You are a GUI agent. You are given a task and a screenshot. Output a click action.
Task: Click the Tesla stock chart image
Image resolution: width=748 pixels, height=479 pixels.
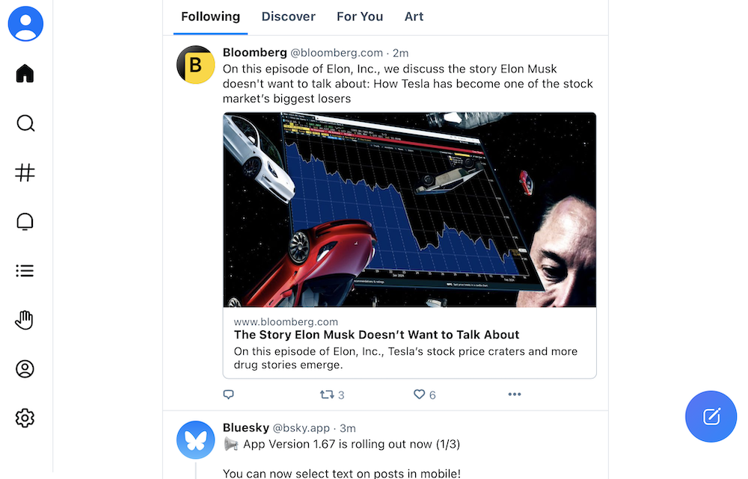(x=409, y=209)
